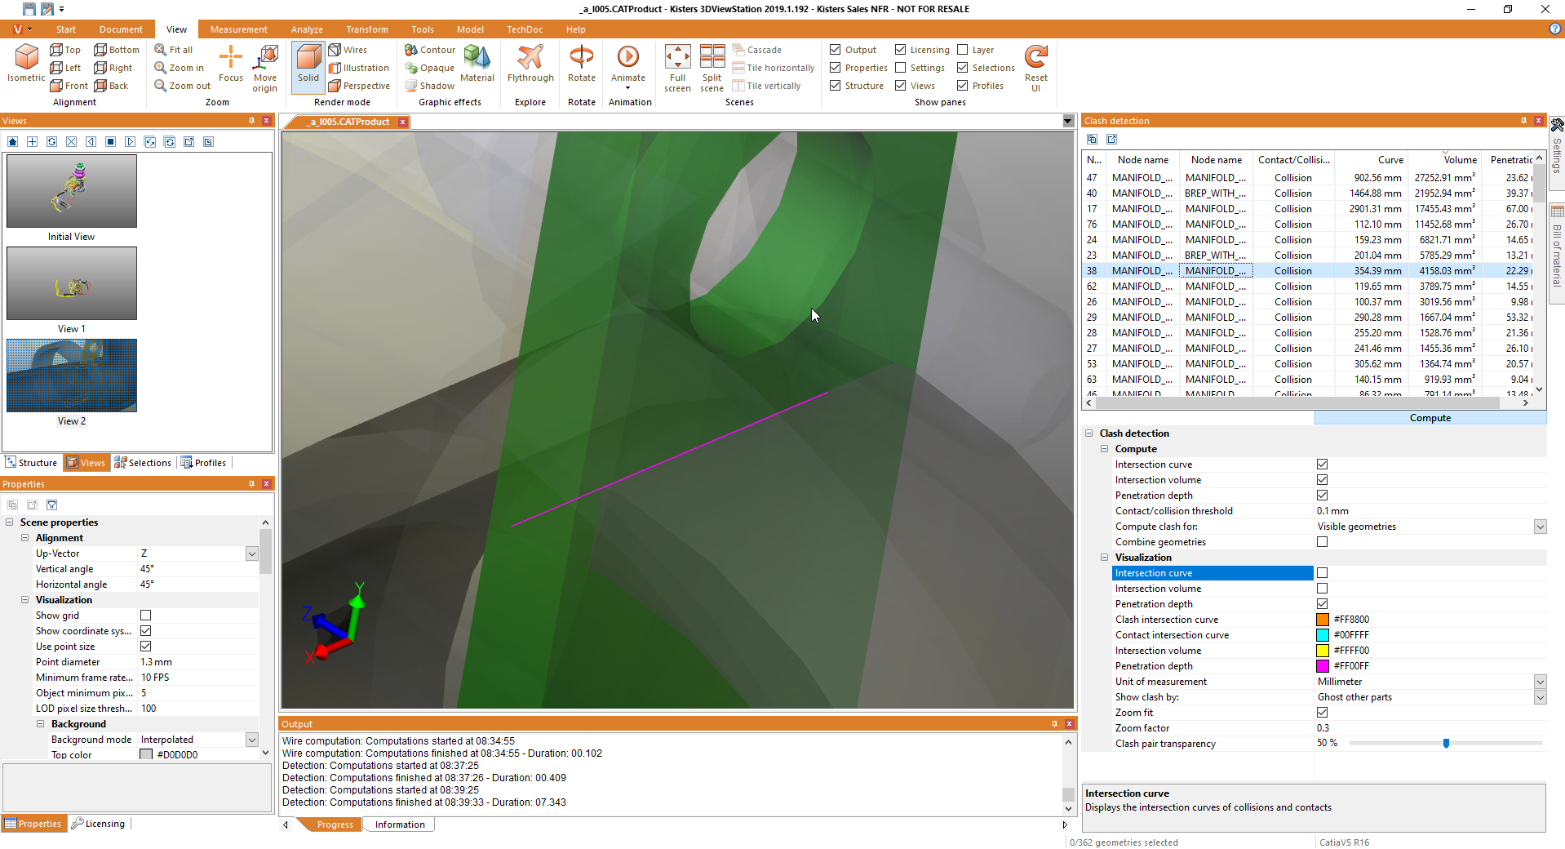Screen dimensions: 1565x849
Task: Open the Measurement ribbon tab
Action: tap(238, 29)
